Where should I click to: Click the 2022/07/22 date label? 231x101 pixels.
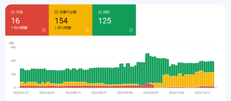(x=21, y=93)
